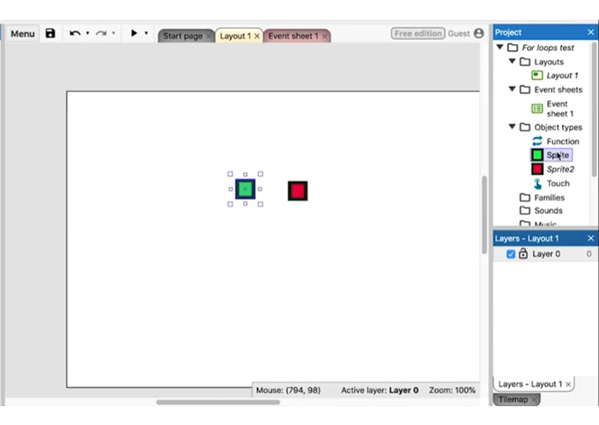Viewport: 599px width, 425px height.
Task: Select the Layer 0 row
Action: tap(546, 255)
